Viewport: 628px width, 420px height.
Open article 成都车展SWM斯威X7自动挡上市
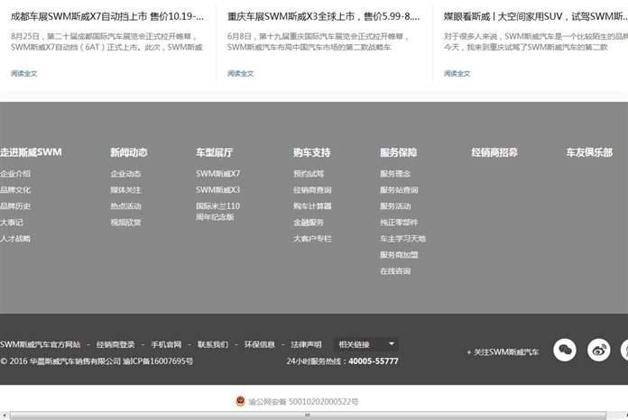pos(107,16)
